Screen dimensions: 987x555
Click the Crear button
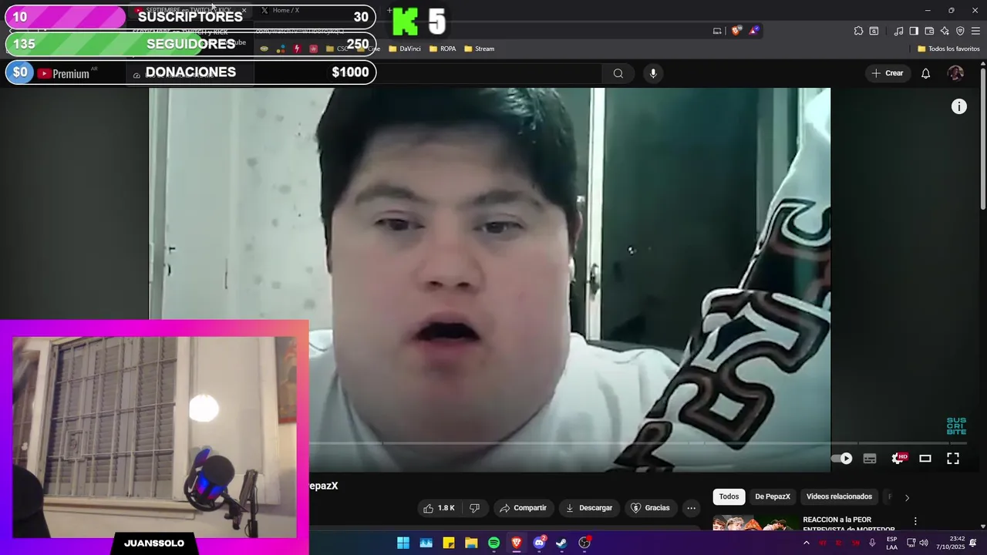click(x=888, y=73)
